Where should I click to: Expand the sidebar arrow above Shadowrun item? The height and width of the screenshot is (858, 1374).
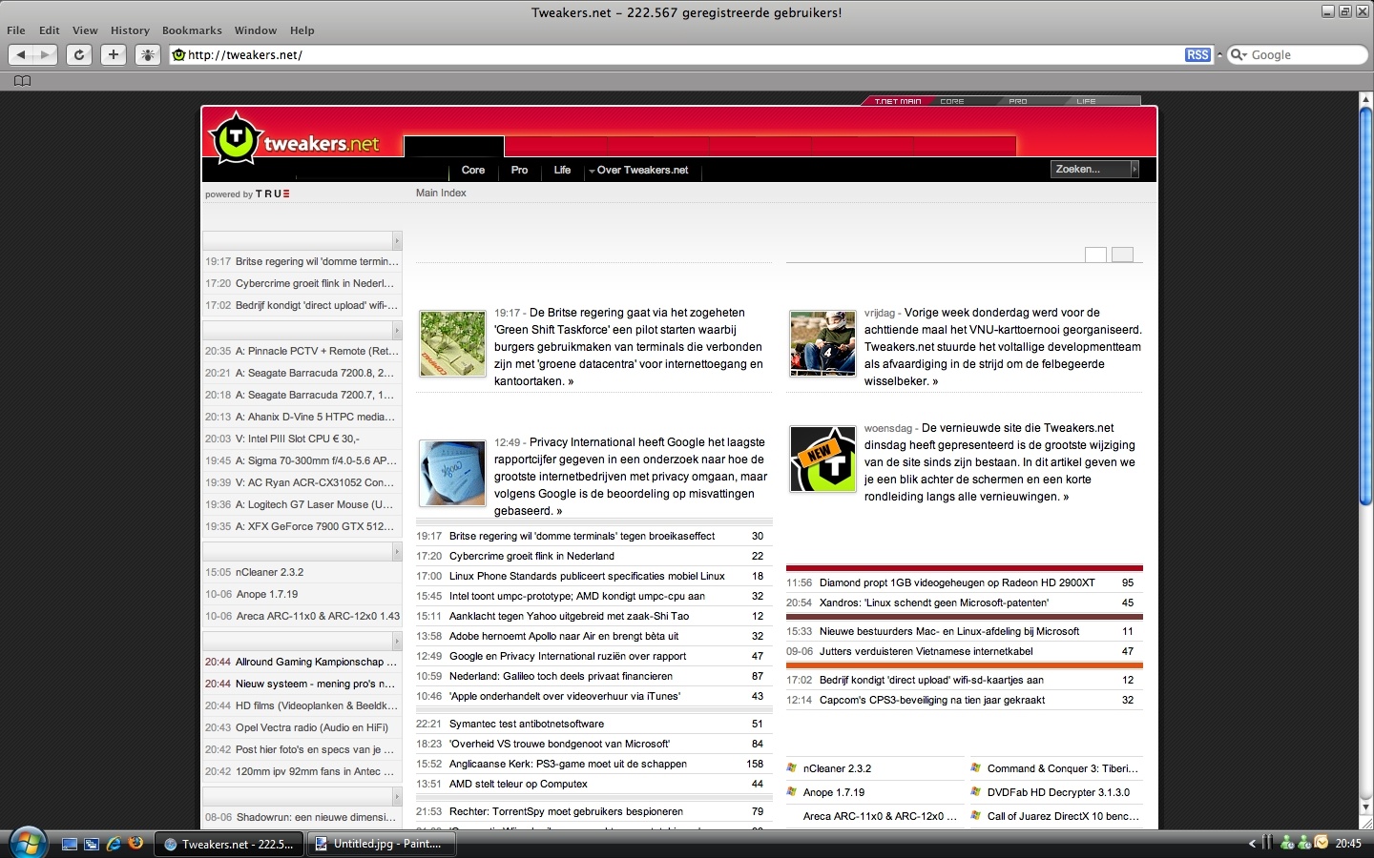(x=397, y=796)
